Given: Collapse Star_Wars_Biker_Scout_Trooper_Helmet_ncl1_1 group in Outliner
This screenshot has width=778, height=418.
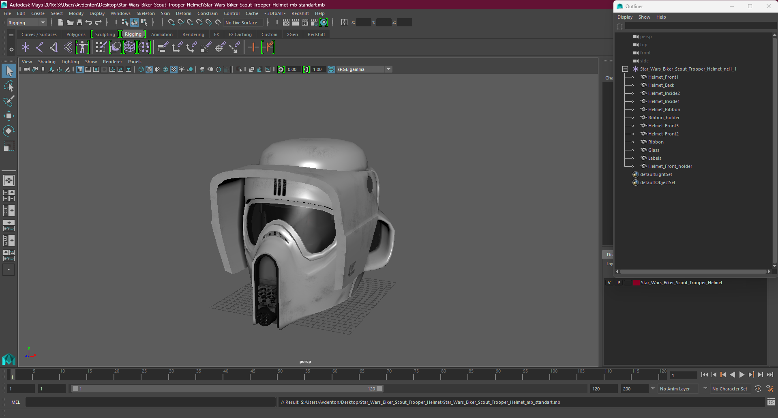Looking at the screenshot, I should click(x=625, y=69).
